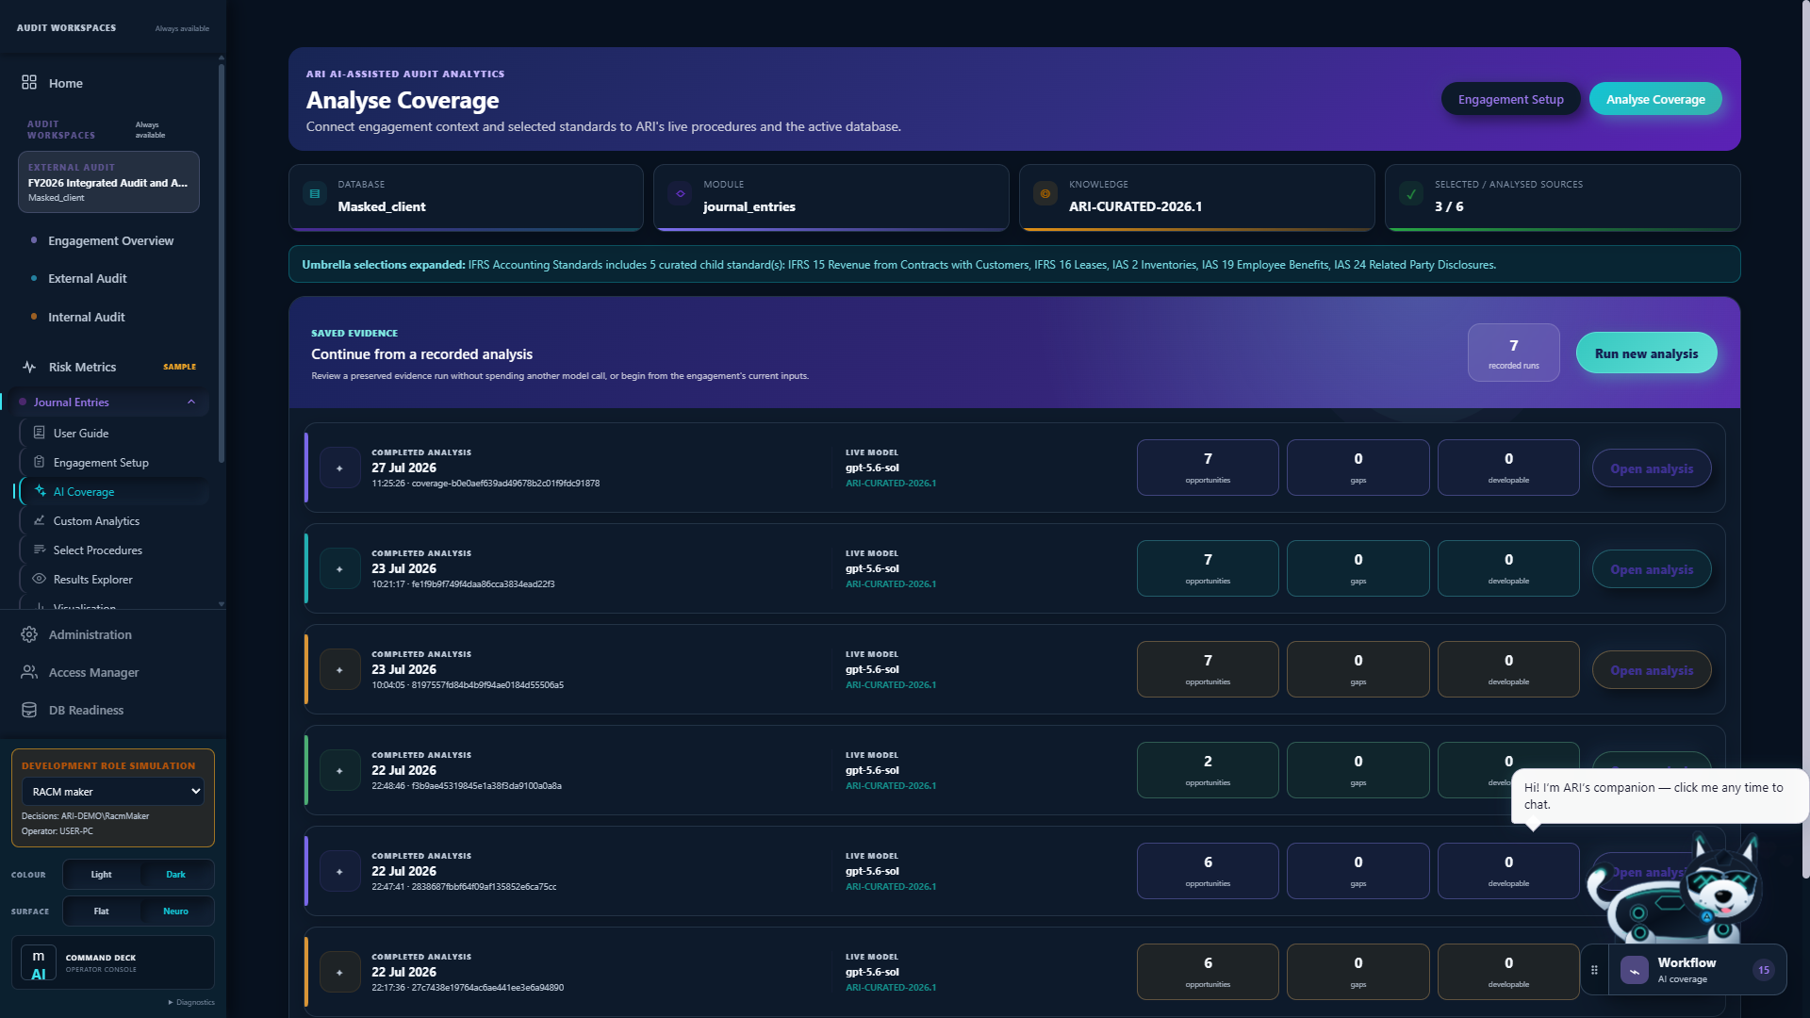The width and height of the screenshot is (1810, 1018).
Task: Set surface style to Flat
Action: coord(101,911)
